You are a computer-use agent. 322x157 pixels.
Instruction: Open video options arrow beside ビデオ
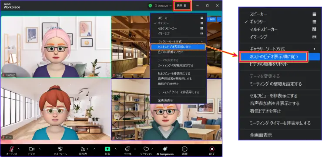click(x=40, y=149)
